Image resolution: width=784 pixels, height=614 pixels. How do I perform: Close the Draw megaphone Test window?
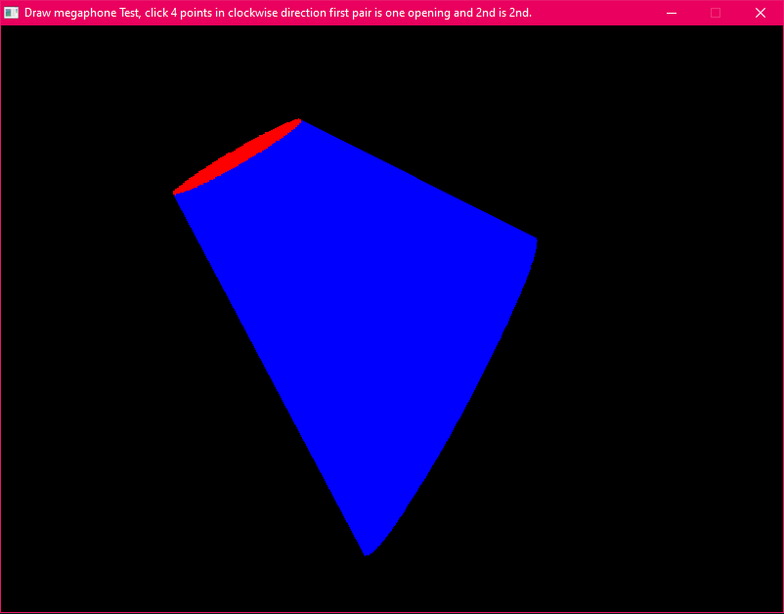761,13
